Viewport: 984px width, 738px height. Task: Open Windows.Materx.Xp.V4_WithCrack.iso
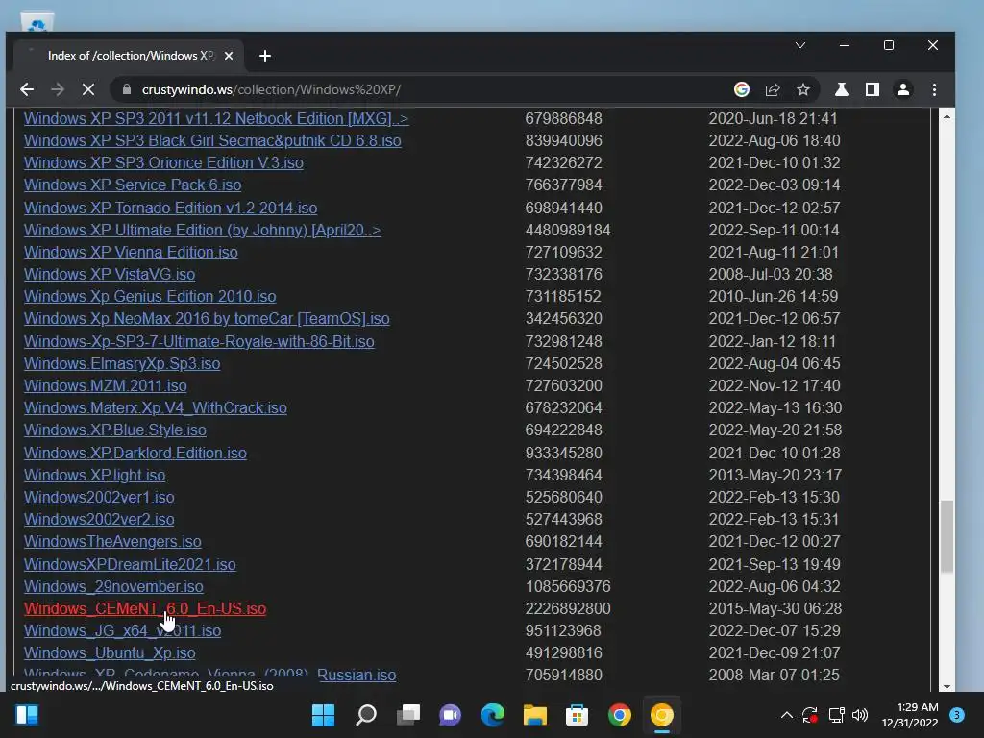[155, 407]
